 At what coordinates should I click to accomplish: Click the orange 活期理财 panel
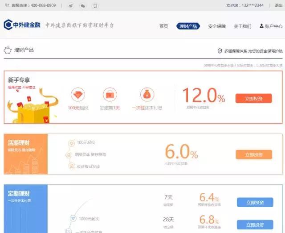pos(26,154)
